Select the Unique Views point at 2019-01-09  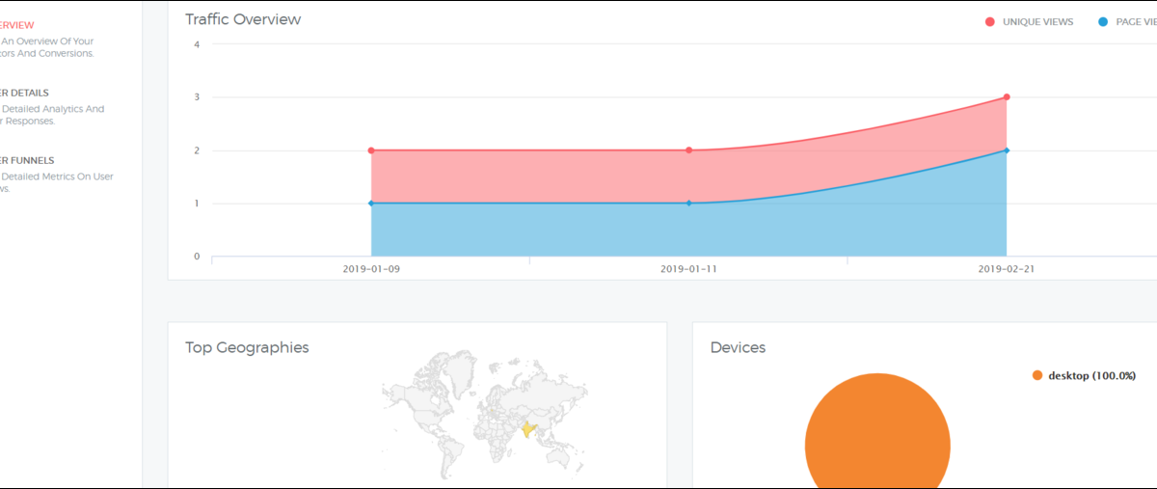click(x=371, y=150)
